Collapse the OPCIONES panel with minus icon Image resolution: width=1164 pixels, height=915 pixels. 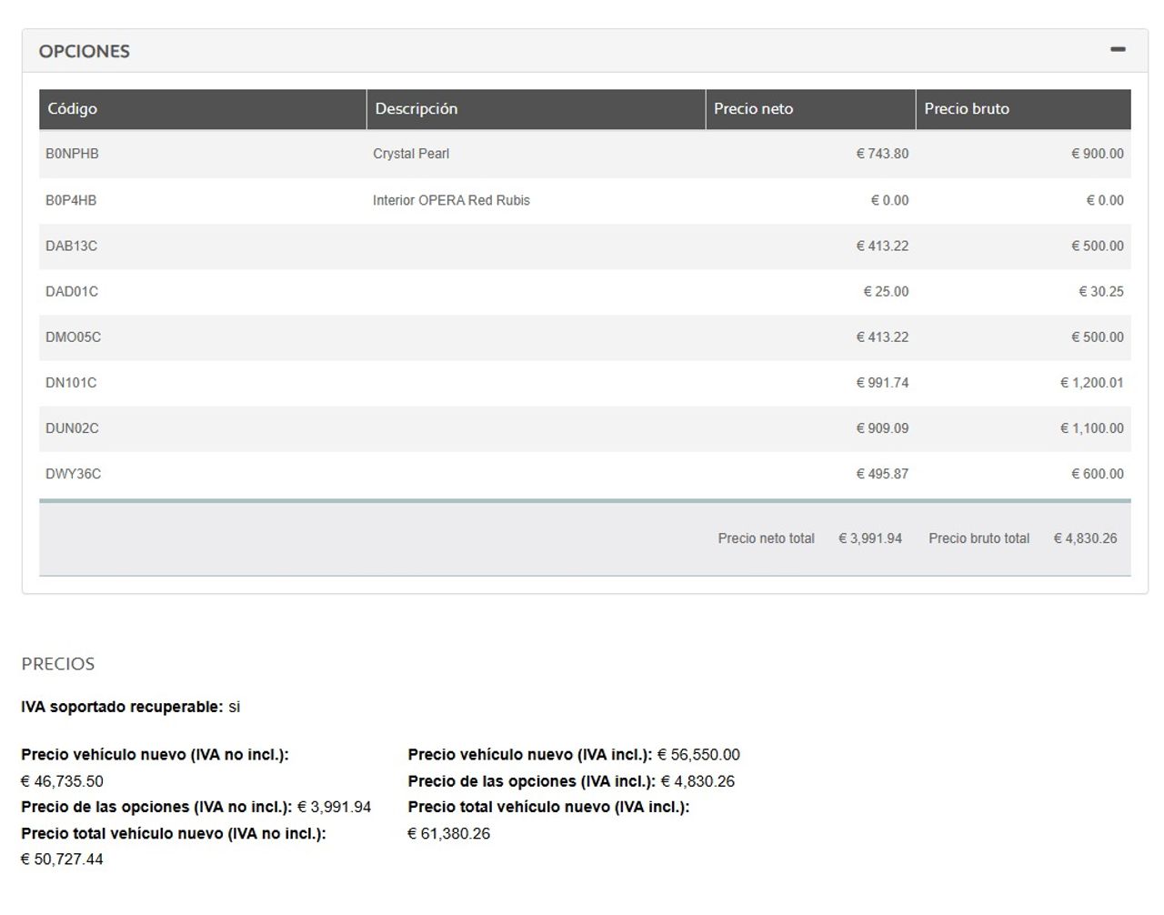pos(1118,49)
